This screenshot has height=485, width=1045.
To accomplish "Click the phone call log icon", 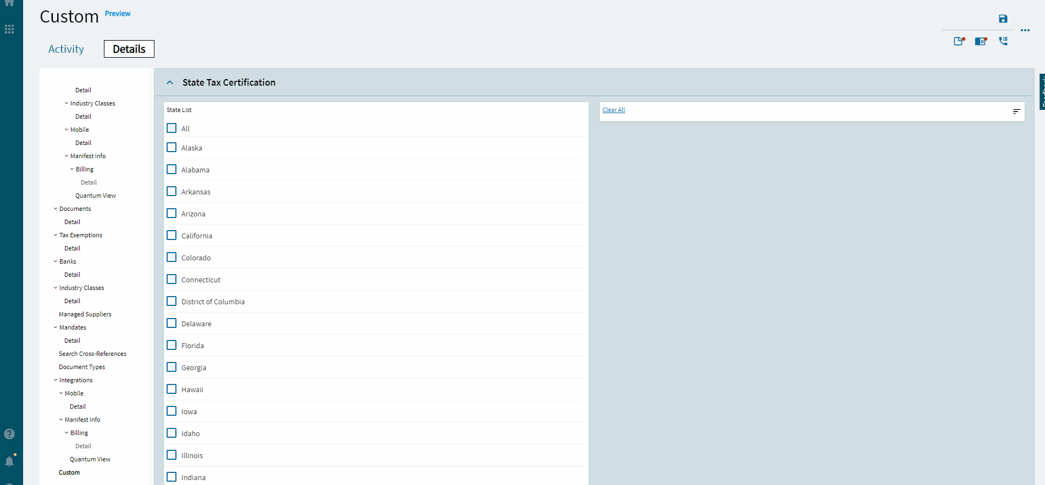I will (x=1003, y=41).
